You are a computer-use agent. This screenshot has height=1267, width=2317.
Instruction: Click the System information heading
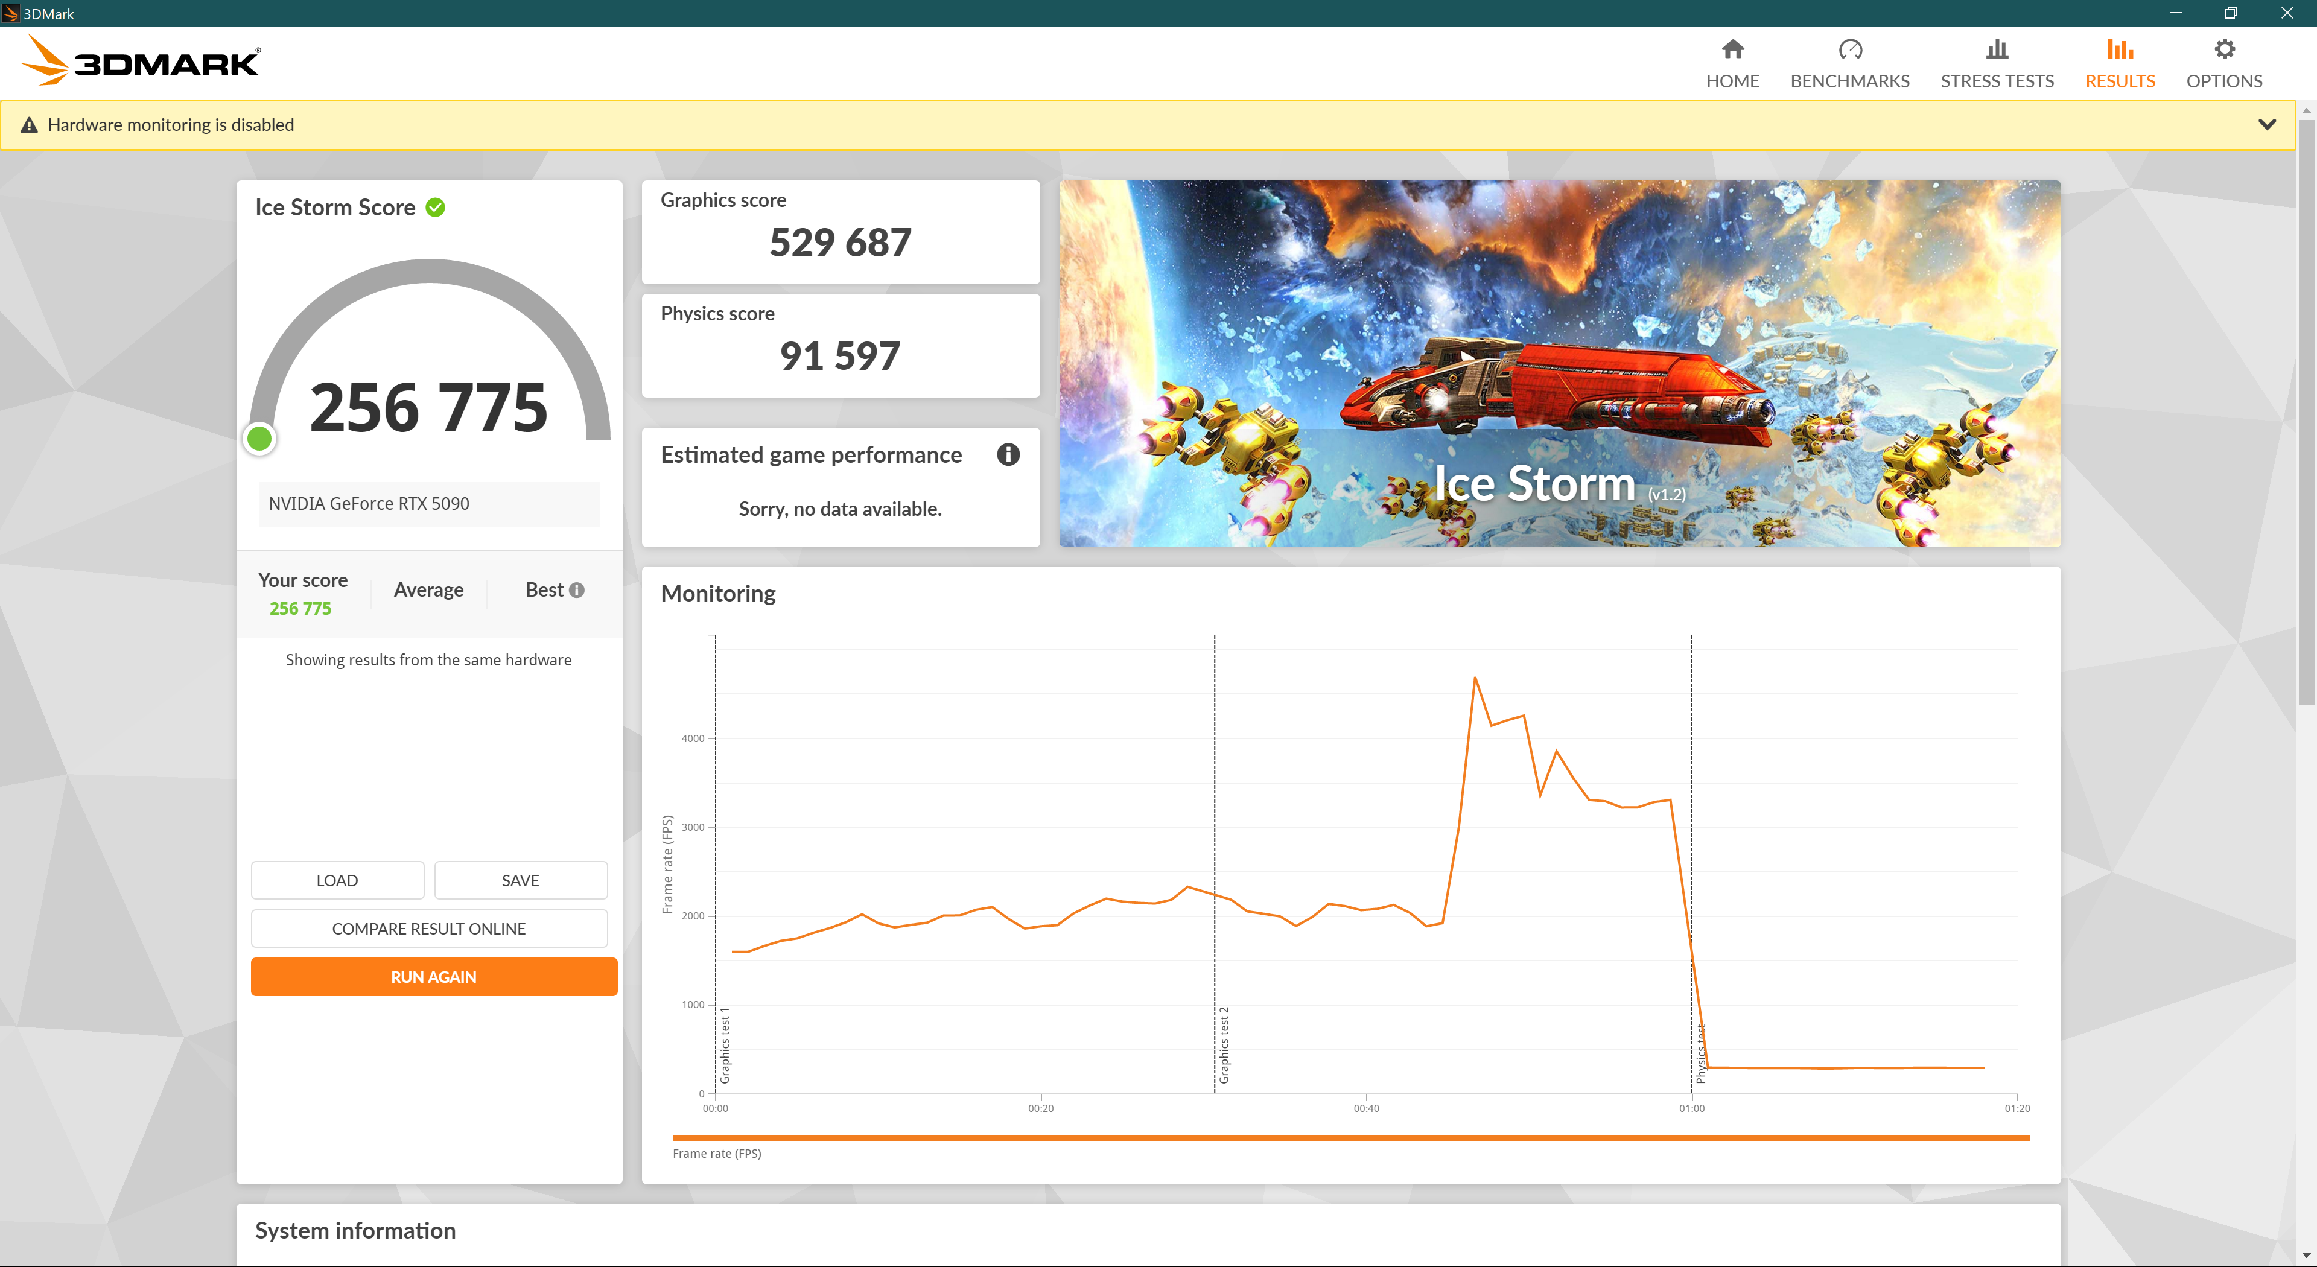pyautogui.click(x=355, y=1230)
